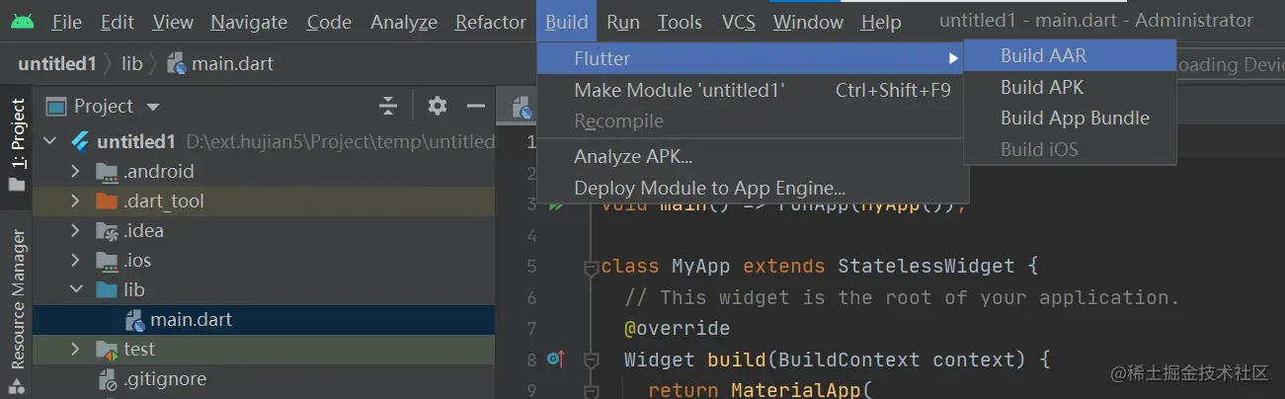Toggle code fold marker at class MyApp line
The height and width of the screenshot is (399, 1285).
(x=592, y=267)
